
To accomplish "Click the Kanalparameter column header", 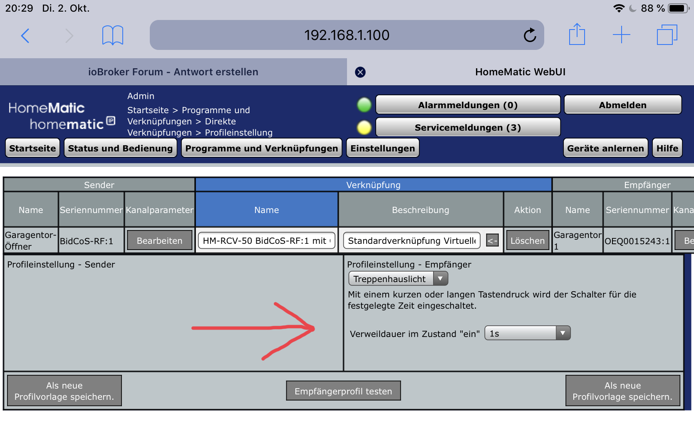I will [x=159, y=210].
